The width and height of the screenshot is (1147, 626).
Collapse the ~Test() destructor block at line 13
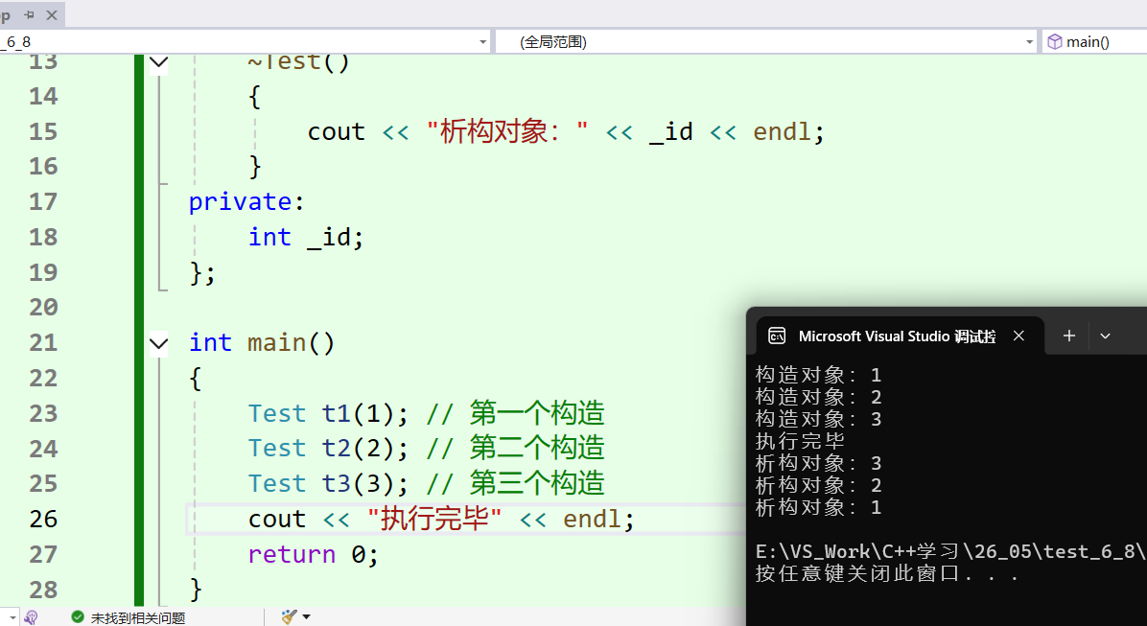(x=159, y=63)
